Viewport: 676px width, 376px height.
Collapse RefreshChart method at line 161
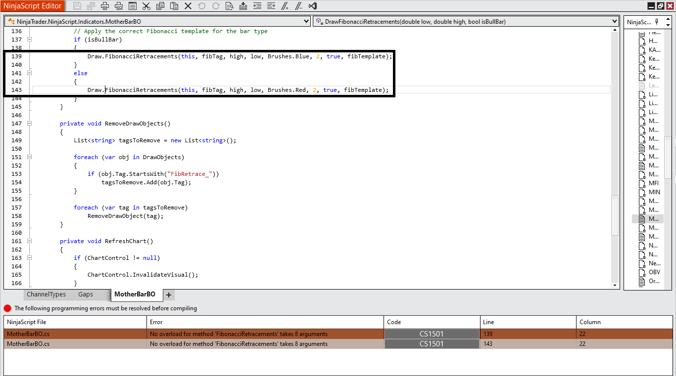[29, 241]
